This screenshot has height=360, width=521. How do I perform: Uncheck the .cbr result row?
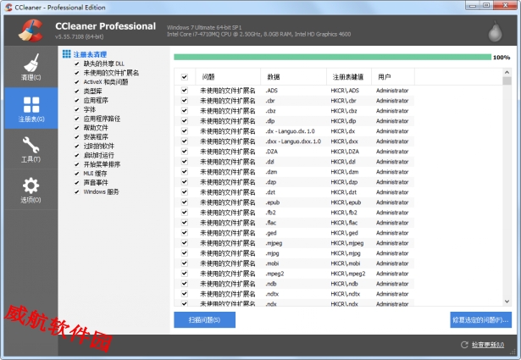coord(185,101)
